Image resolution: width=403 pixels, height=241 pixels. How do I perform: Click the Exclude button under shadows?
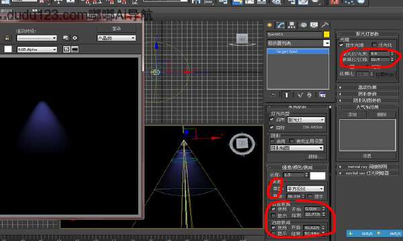(x=315, y=157)
